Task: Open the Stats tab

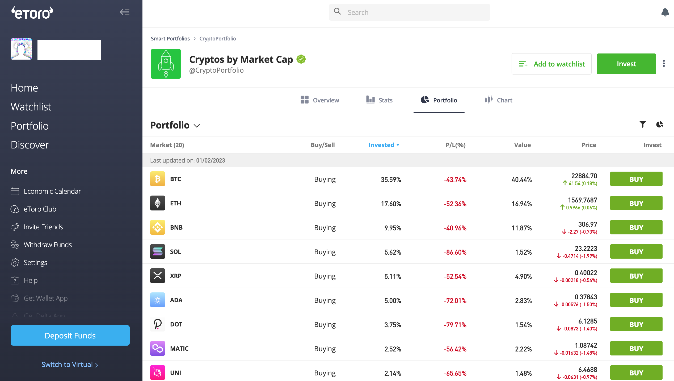Action: [x=379, y=100]
